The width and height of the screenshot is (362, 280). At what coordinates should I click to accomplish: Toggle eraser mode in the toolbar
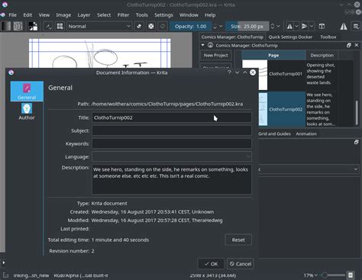[x=139, y=26]
